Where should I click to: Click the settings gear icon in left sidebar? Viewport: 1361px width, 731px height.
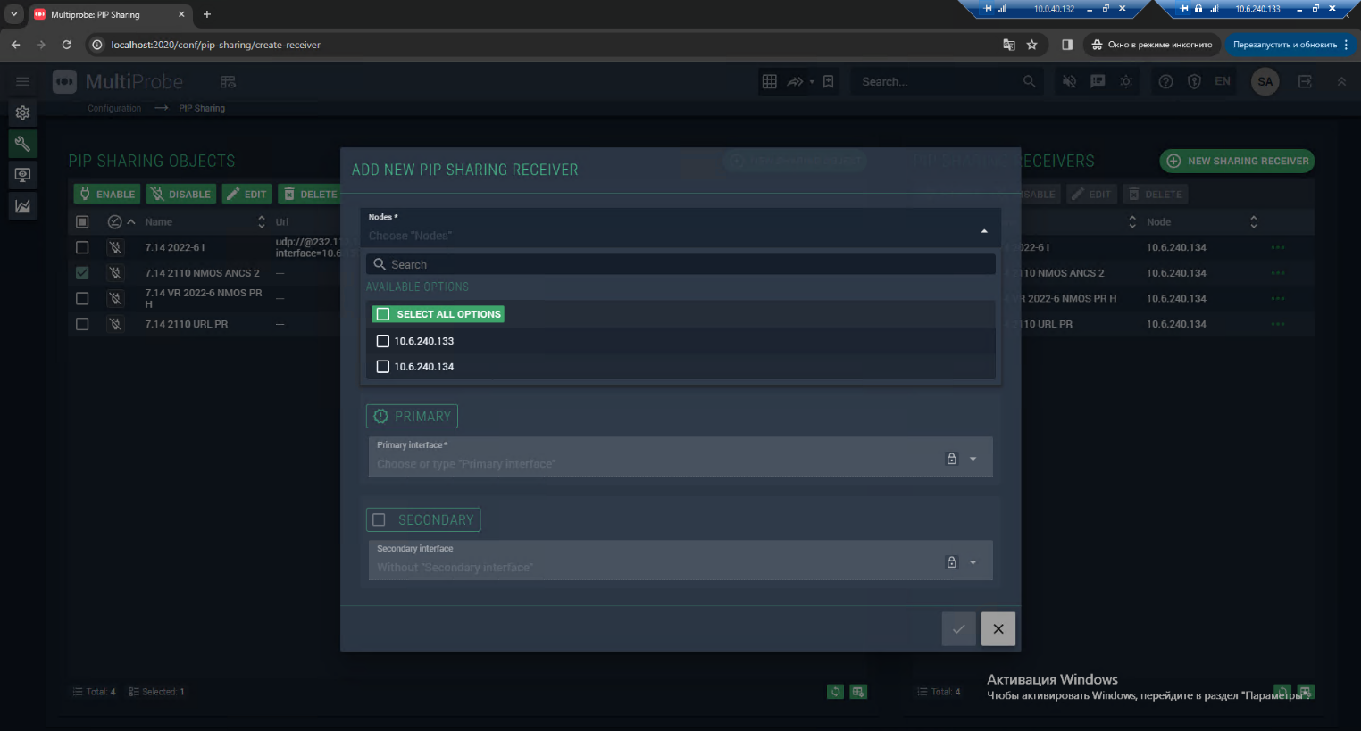22,112
